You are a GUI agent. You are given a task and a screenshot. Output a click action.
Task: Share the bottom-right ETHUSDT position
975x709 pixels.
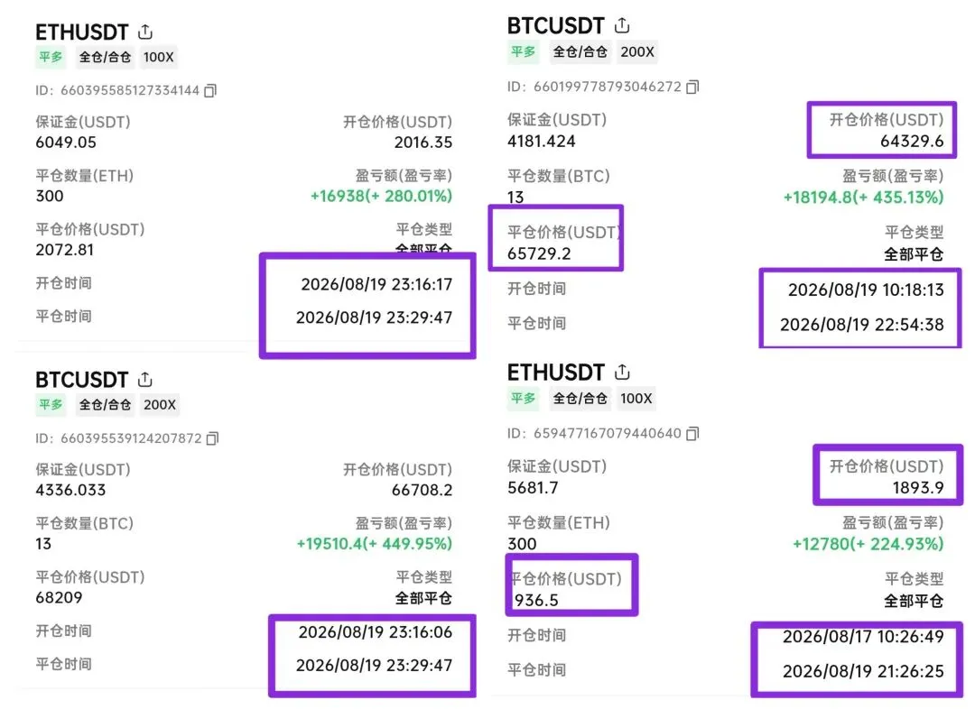click(x=622, y=372)
